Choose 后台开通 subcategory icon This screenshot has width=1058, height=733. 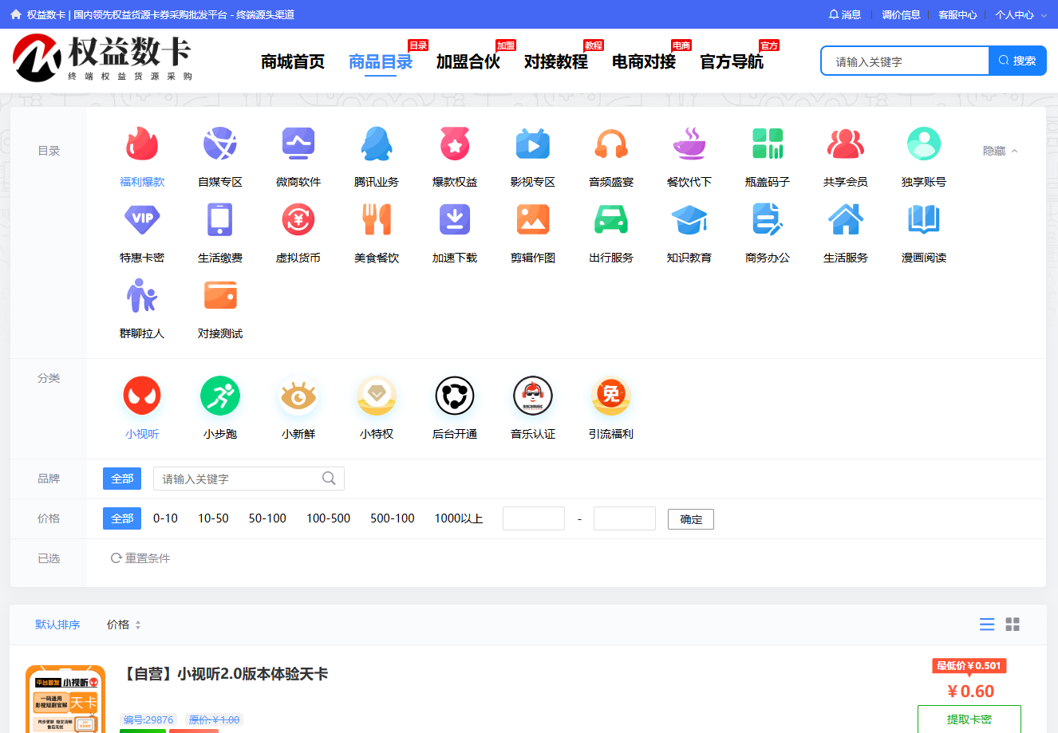[x=455, y=396]
